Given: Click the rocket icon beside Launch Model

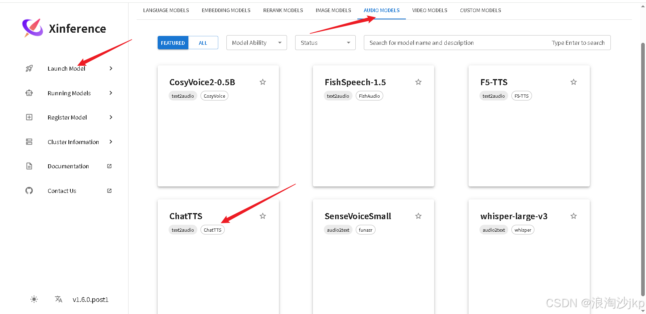Looking at the screenshot, I should (29, 69).
